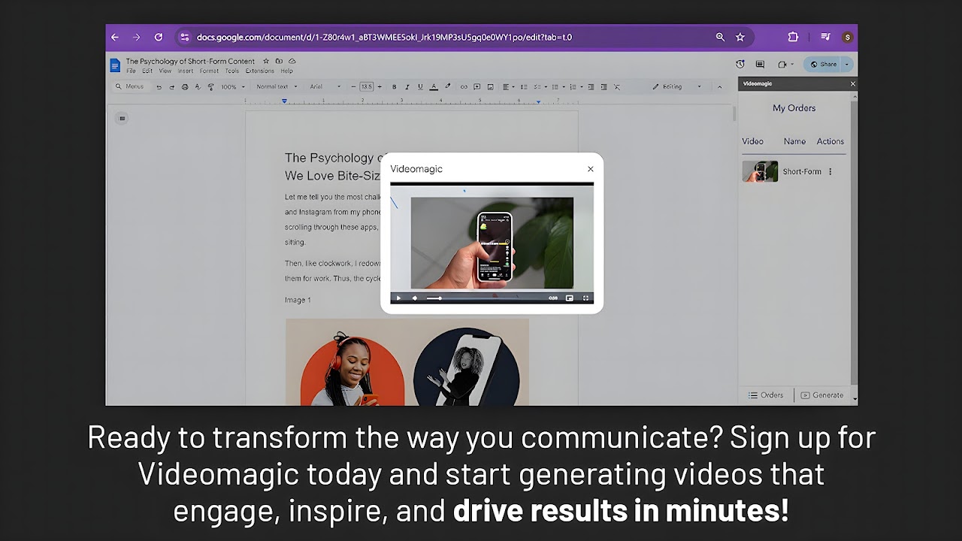
Task: Go to Docs home via the blue logo
Action: click(115, 65)
